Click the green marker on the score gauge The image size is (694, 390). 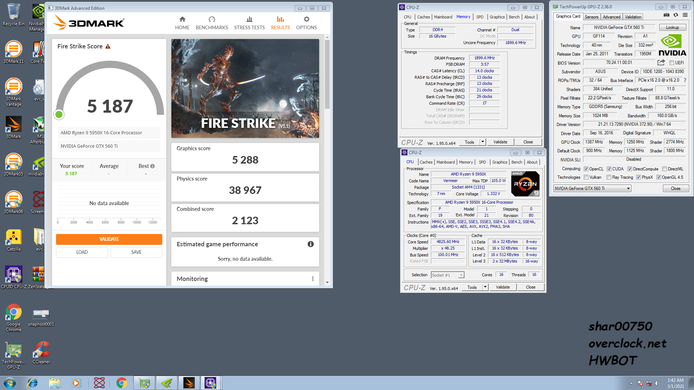(x=59, y=114)
